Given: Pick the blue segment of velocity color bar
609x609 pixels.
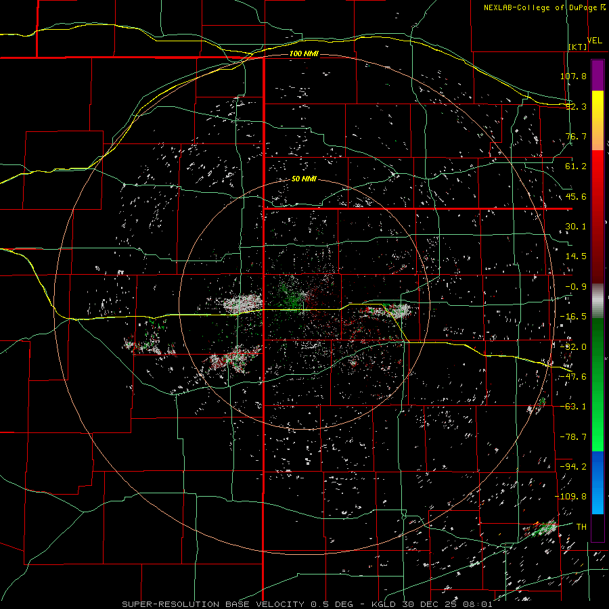Looking at the screenshot, I should coord(597,482).
